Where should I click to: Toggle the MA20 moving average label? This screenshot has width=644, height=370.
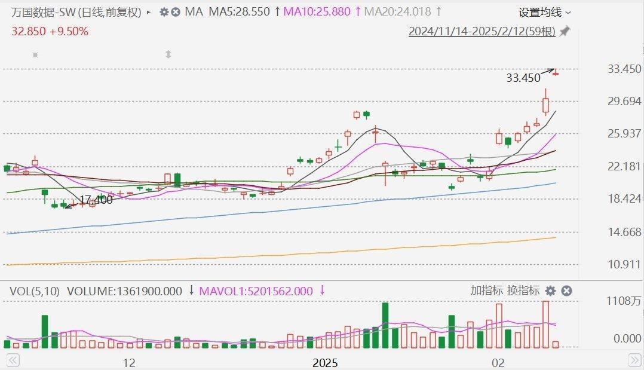[x=397, y=12]
